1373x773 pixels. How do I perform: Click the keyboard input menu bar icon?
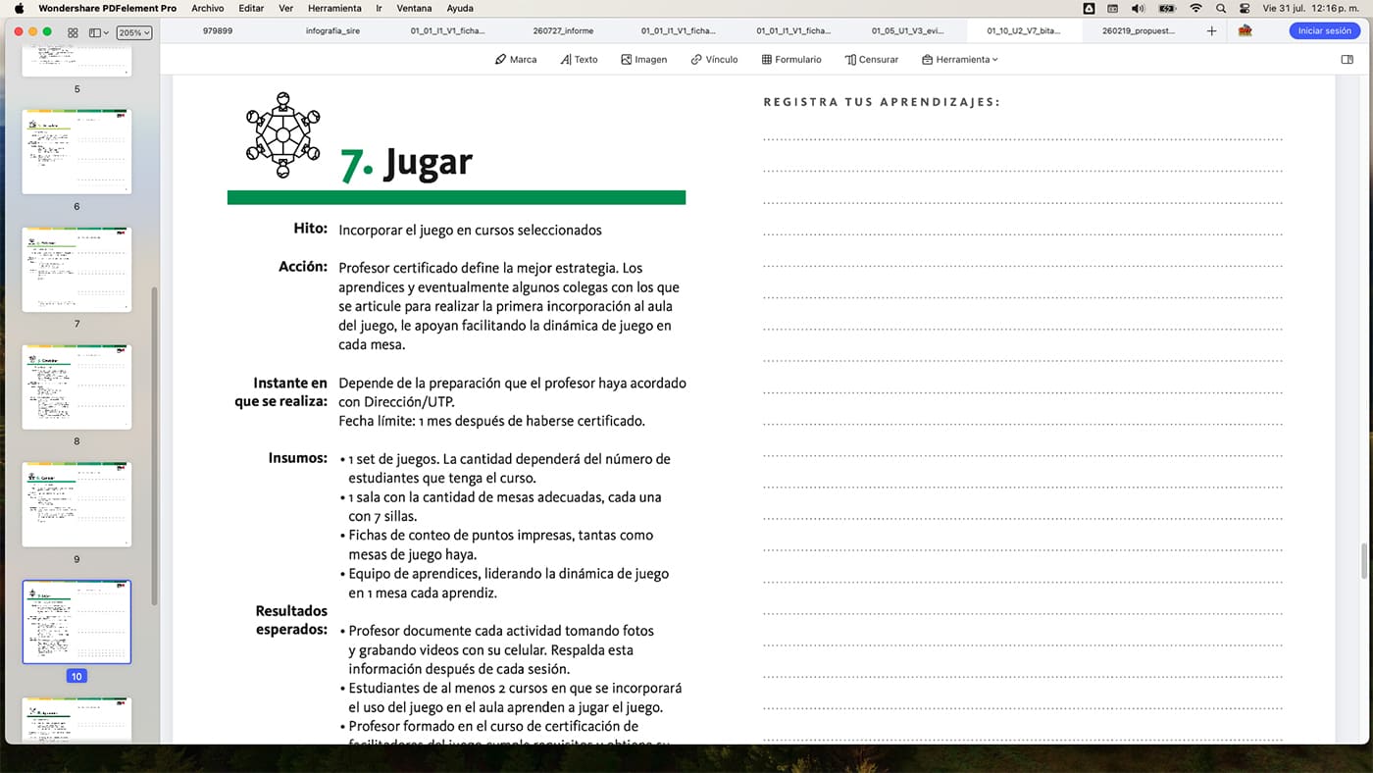1113,8
